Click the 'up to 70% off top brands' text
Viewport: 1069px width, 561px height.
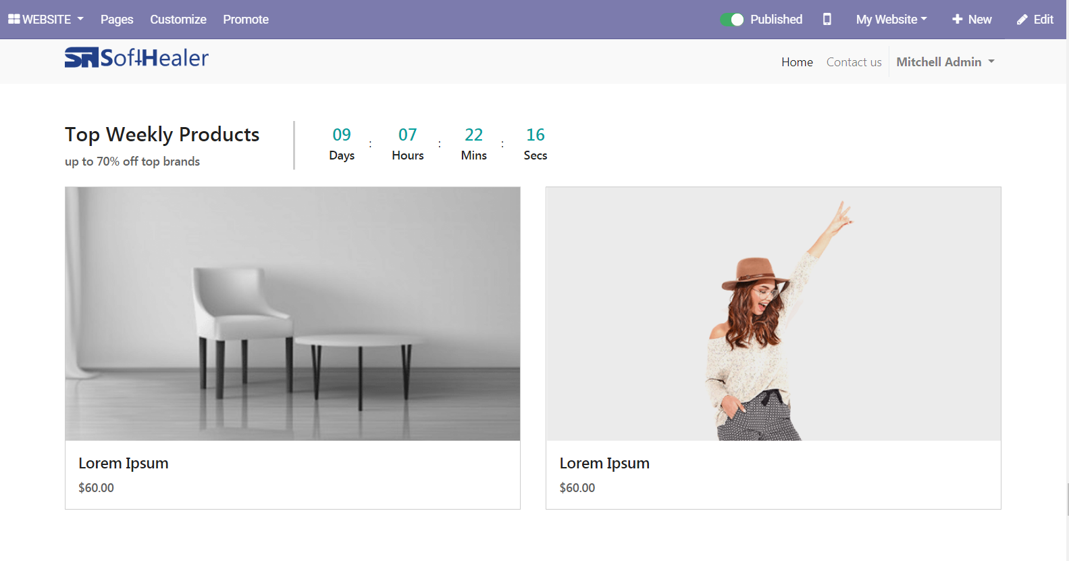coord(132,162)
